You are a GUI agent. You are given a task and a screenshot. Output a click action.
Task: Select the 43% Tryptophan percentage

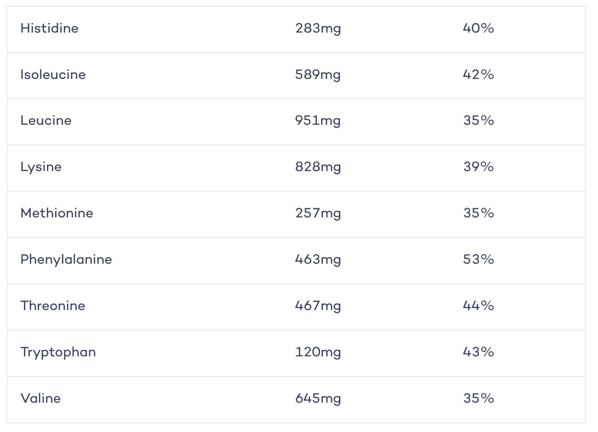pyautogui.click(x=479, y=352)
